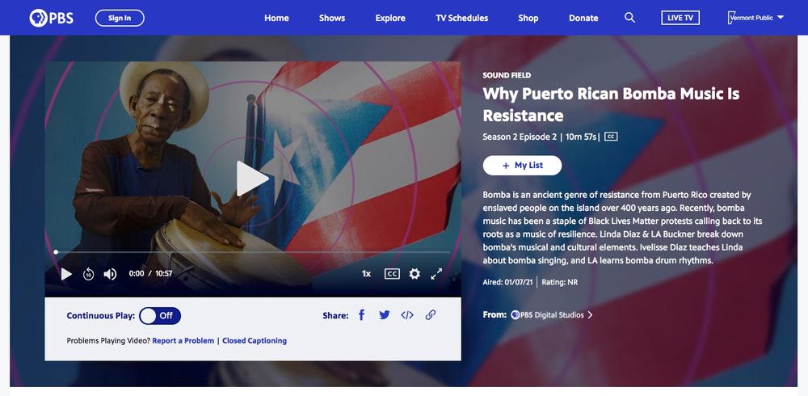Open the search magnifier icon
The height and width of the screenshot is (396, 808).
629,18
